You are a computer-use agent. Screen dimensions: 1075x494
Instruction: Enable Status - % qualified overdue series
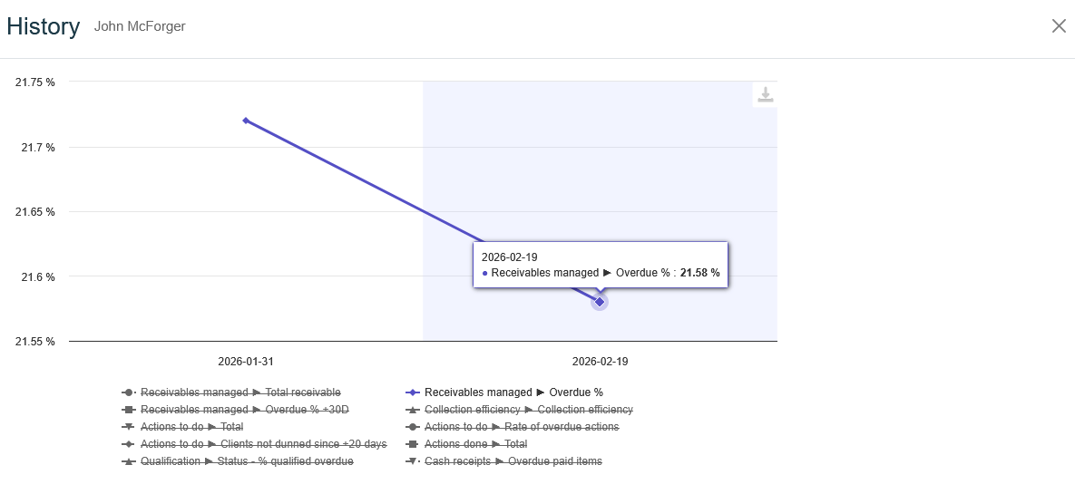pyautogui.click(x=247, y=461)
